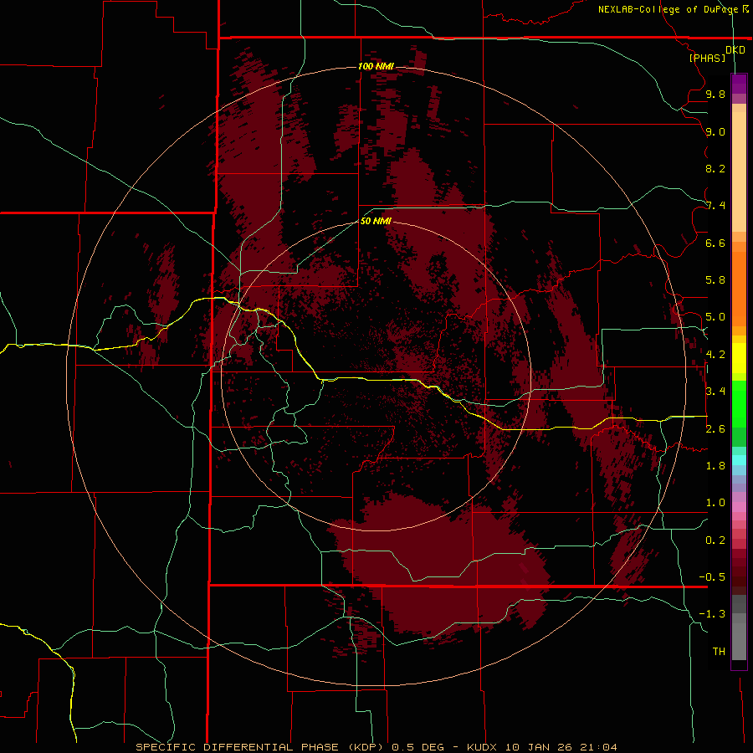Click the 5.8 color scale value
This screenshot has height=753, width=753.
715,279
